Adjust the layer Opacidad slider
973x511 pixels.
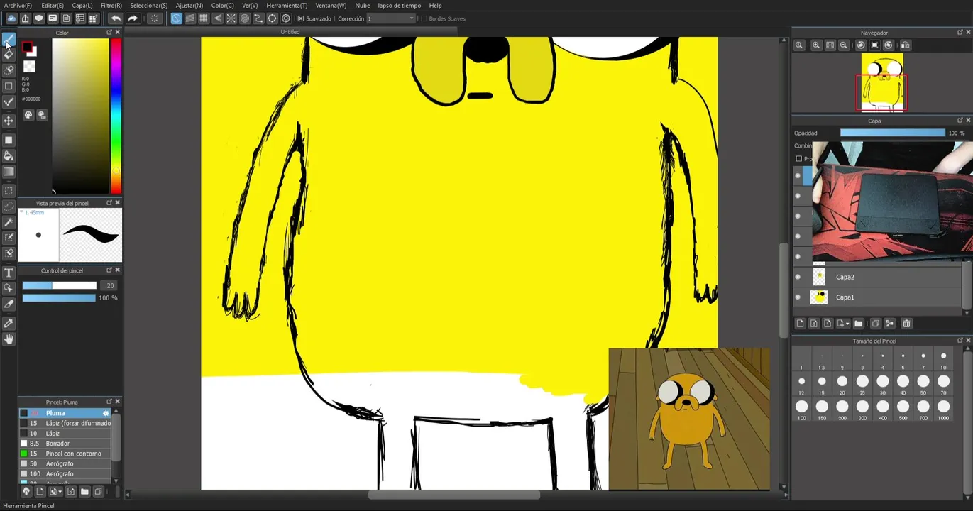892,133
